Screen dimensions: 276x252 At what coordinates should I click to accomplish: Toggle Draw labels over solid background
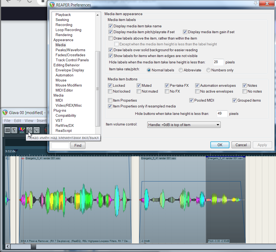tap(111, 50)
